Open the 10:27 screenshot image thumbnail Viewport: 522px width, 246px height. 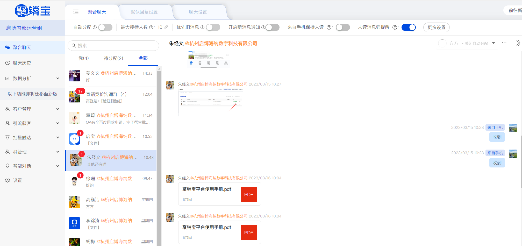211,102
